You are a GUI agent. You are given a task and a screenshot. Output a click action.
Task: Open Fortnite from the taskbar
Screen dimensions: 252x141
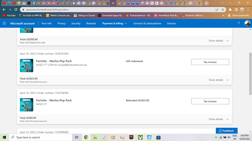tap(149, 137)
